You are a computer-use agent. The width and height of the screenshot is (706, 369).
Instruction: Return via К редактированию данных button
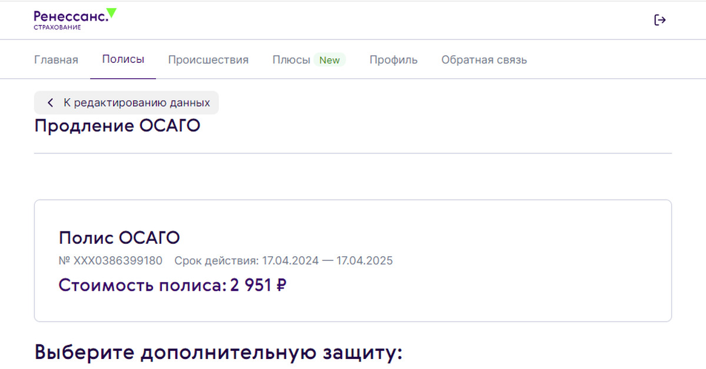[x=126, y=103]
